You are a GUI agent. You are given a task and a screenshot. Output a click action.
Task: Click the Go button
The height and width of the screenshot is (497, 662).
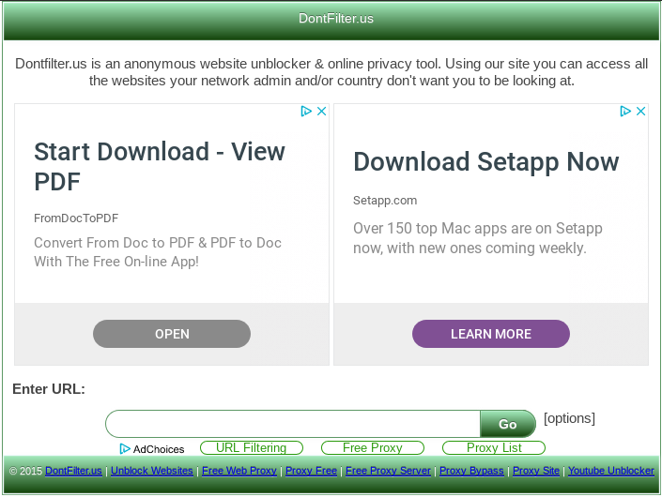[x=508, y=424]
